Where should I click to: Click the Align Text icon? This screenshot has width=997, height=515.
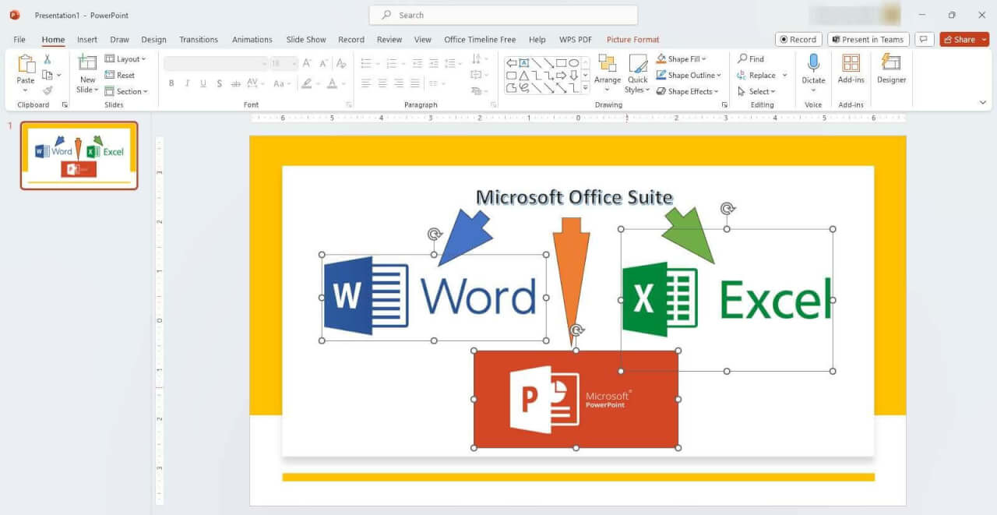click(x=477, y=75)
